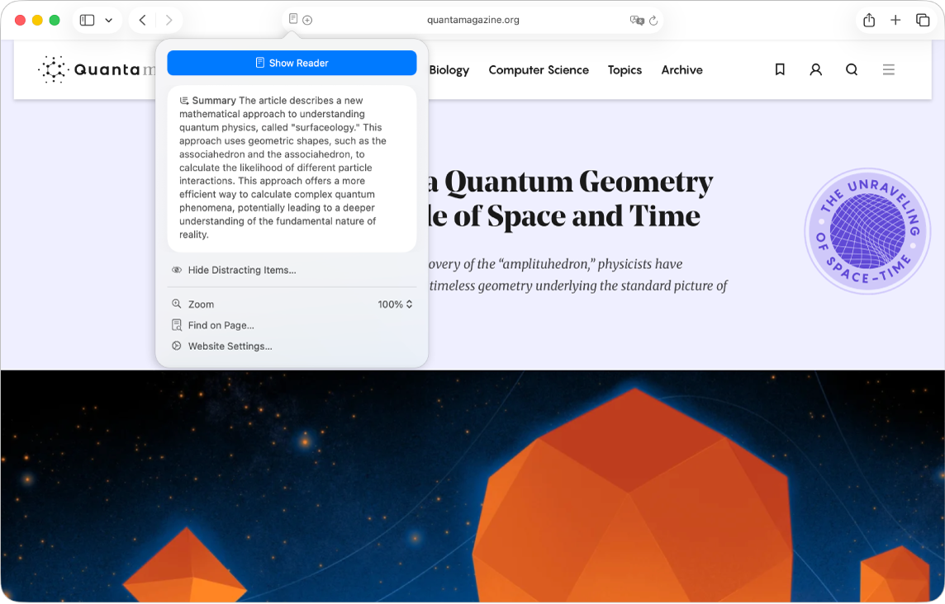Open bookmarks via the bookmark icon

pyautogui.click(x=779, y=69)
